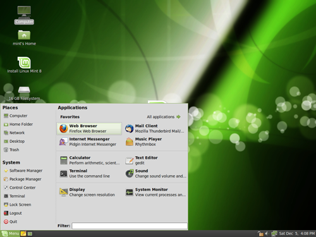This screenshot has height=237, width=316.
Task: Open Software Manager in System section
Action: (23, 171)
